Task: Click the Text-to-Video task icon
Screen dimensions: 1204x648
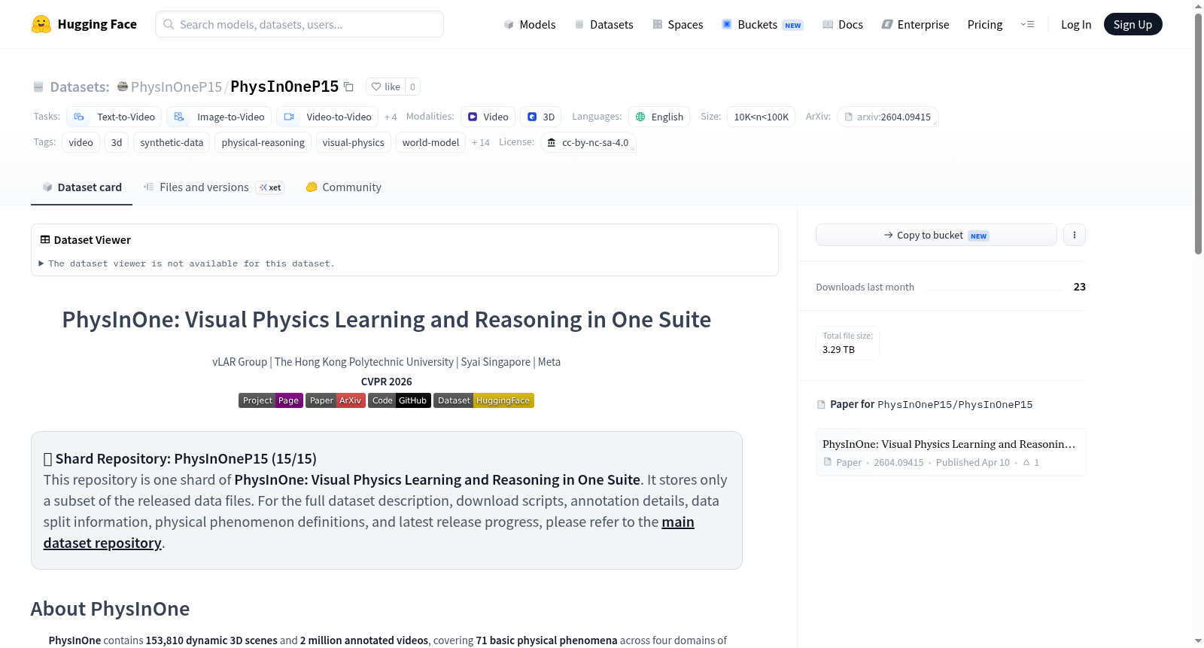Action: coord(79,117)
